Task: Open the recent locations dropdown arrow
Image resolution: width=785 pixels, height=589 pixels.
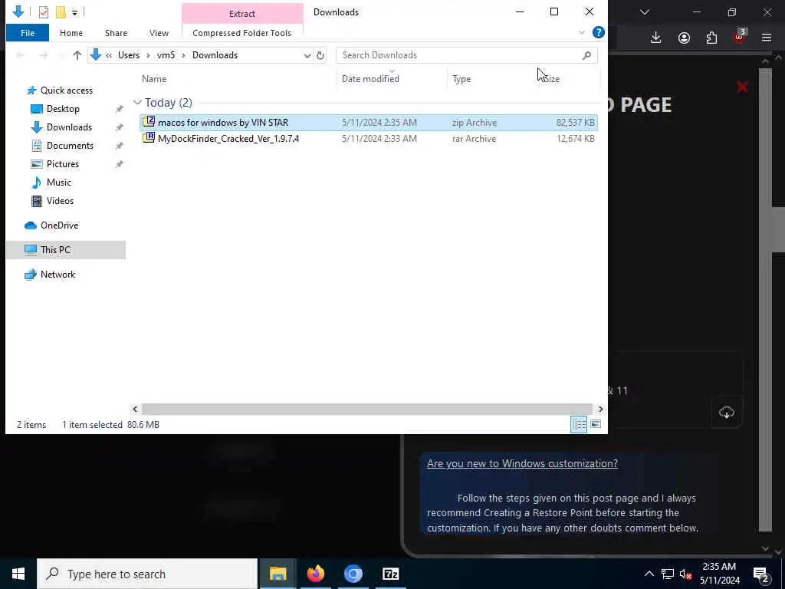Action: click(61, 55)
